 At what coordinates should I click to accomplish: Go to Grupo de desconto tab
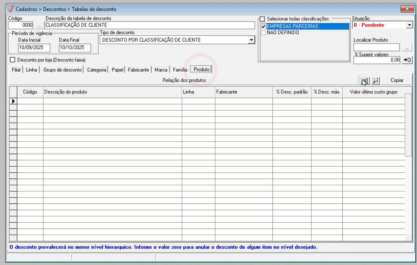62,70
